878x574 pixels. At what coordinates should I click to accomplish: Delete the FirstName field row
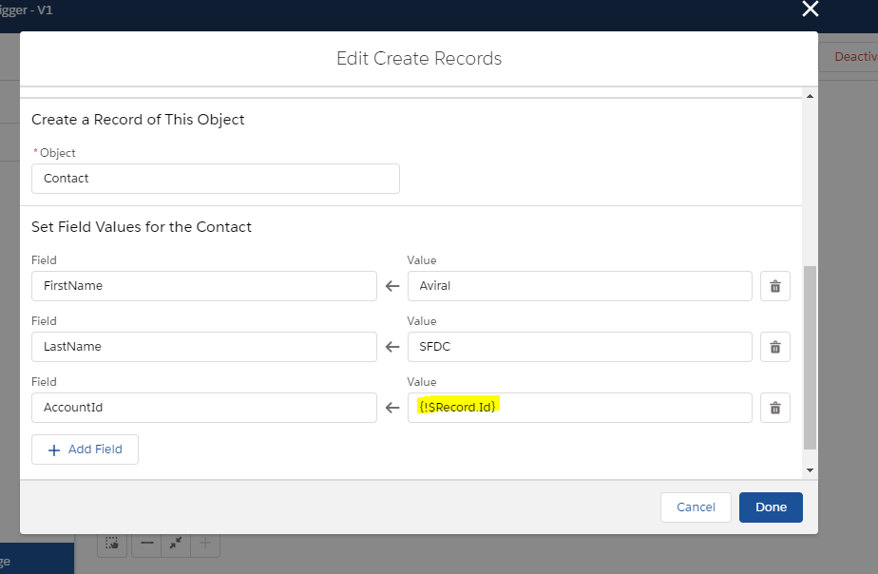pyautogui.click(x=775, y=286)
